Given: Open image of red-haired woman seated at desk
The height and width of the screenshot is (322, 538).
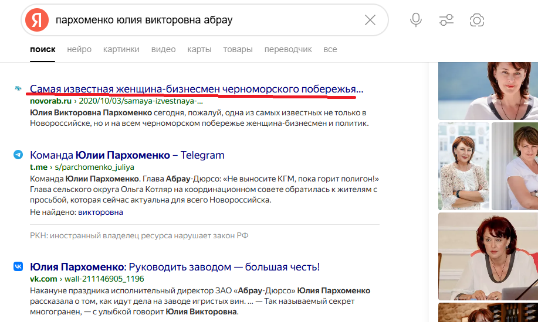Looking at the screenshot, I should [488, 256].
